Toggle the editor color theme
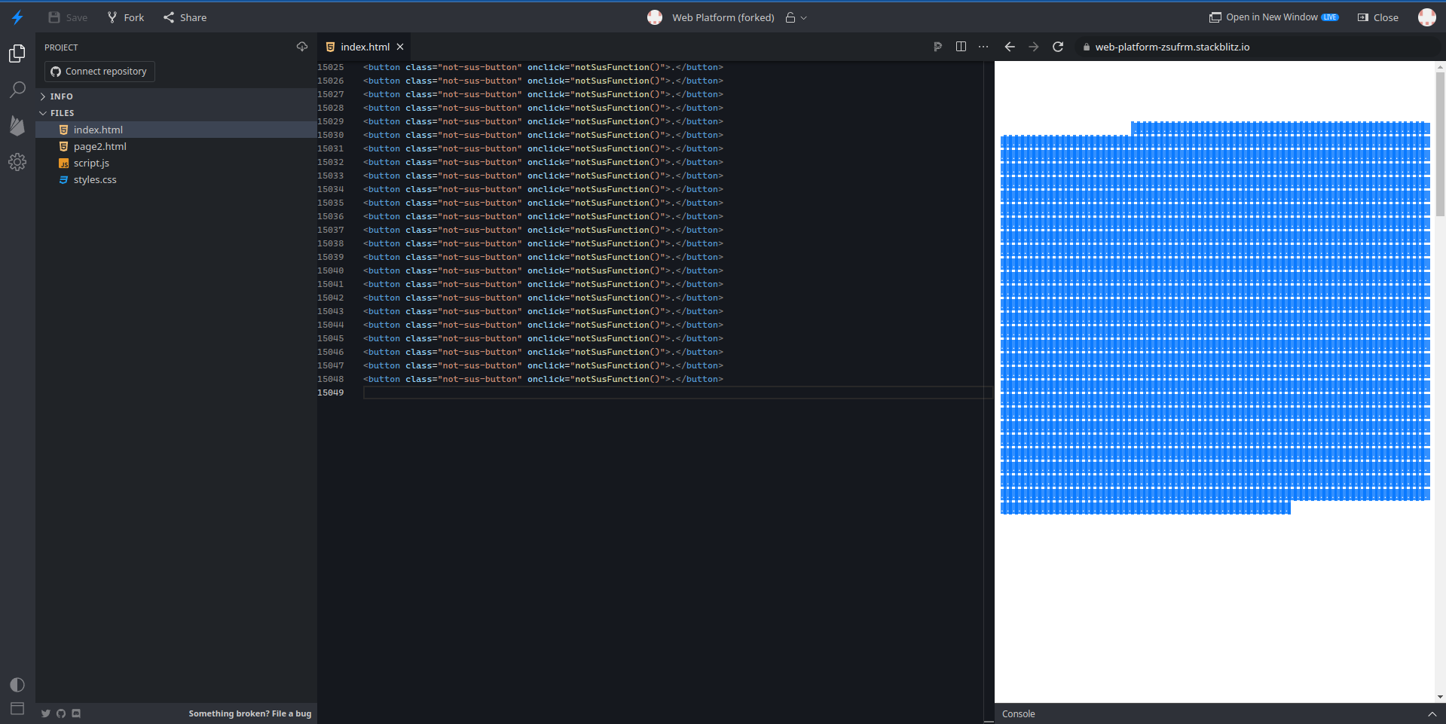Image resolution: width=1446 pixels, height=724 pixels. 17,685
